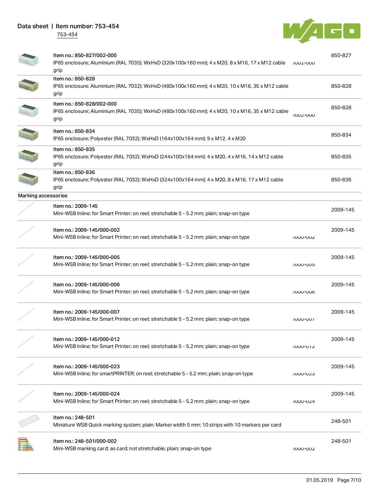379x491 pixels.
Task: Open the 850-827/002-000 enclosure thumbnail
Action: click(28, 60)
